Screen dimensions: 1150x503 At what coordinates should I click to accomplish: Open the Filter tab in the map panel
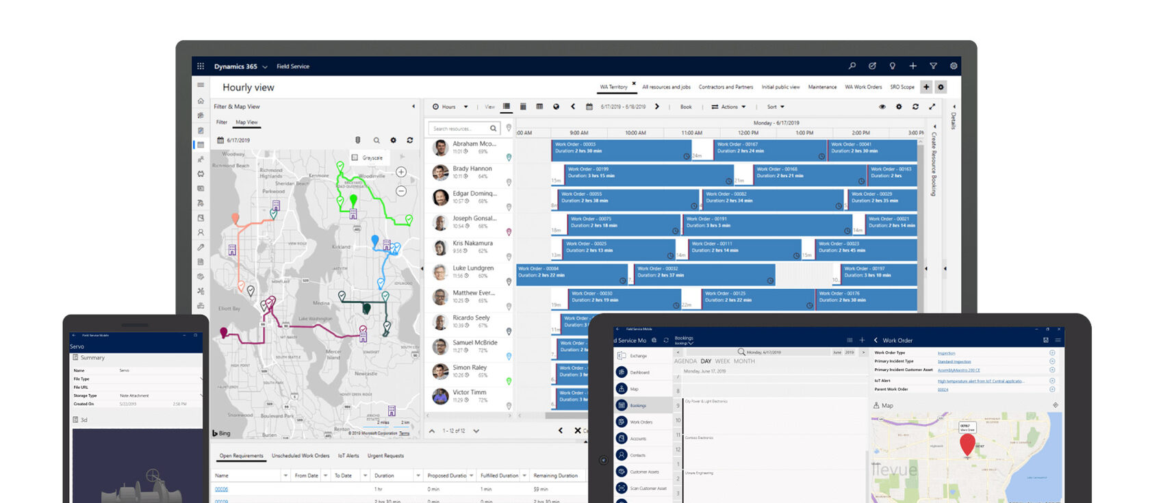pos(222,122)
